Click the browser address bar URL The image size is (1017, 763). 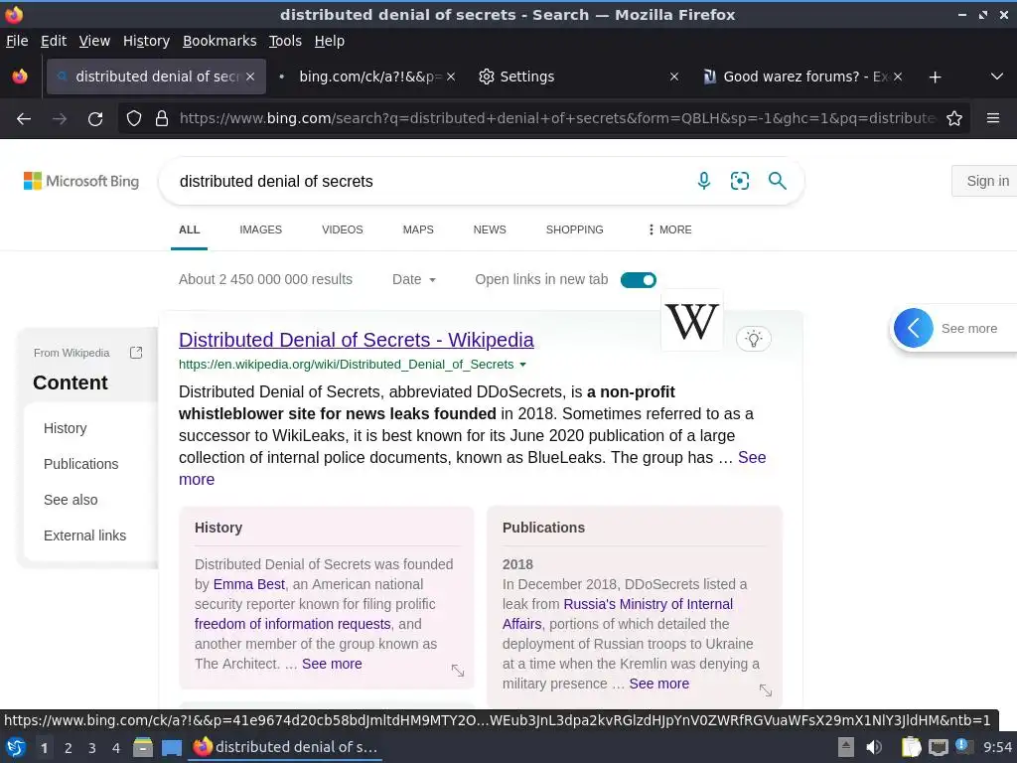pyautogui.click(x=558, y=119)
